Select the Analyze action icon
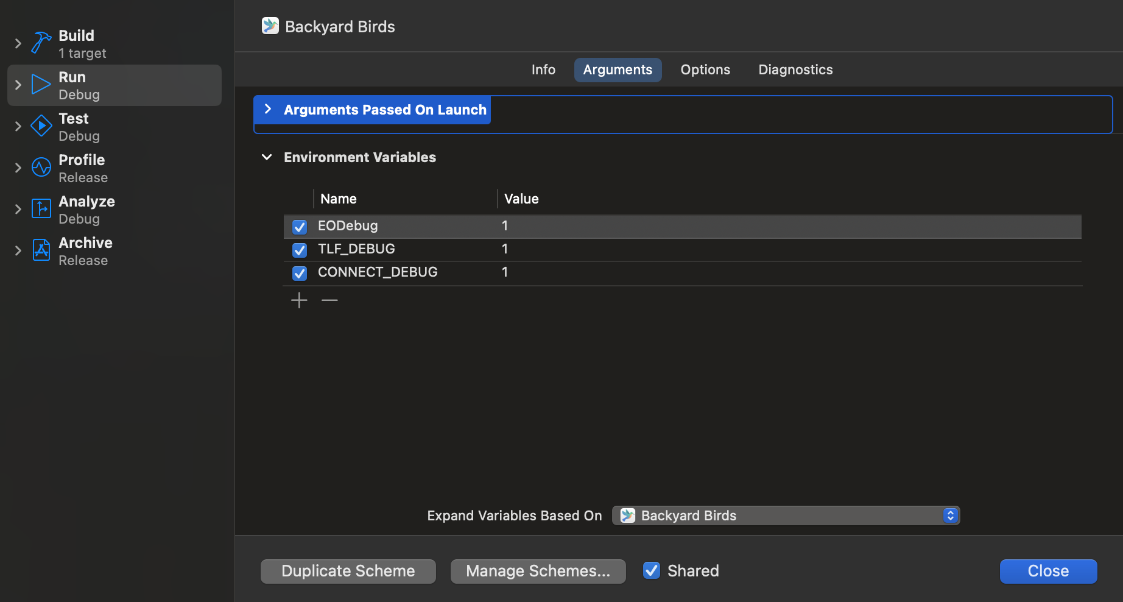1123x602 pixels. pos(40,208)
